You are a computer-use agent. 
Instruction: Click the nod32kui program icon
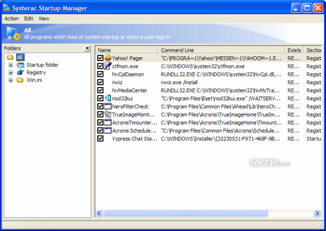click(x=108, y=98)
